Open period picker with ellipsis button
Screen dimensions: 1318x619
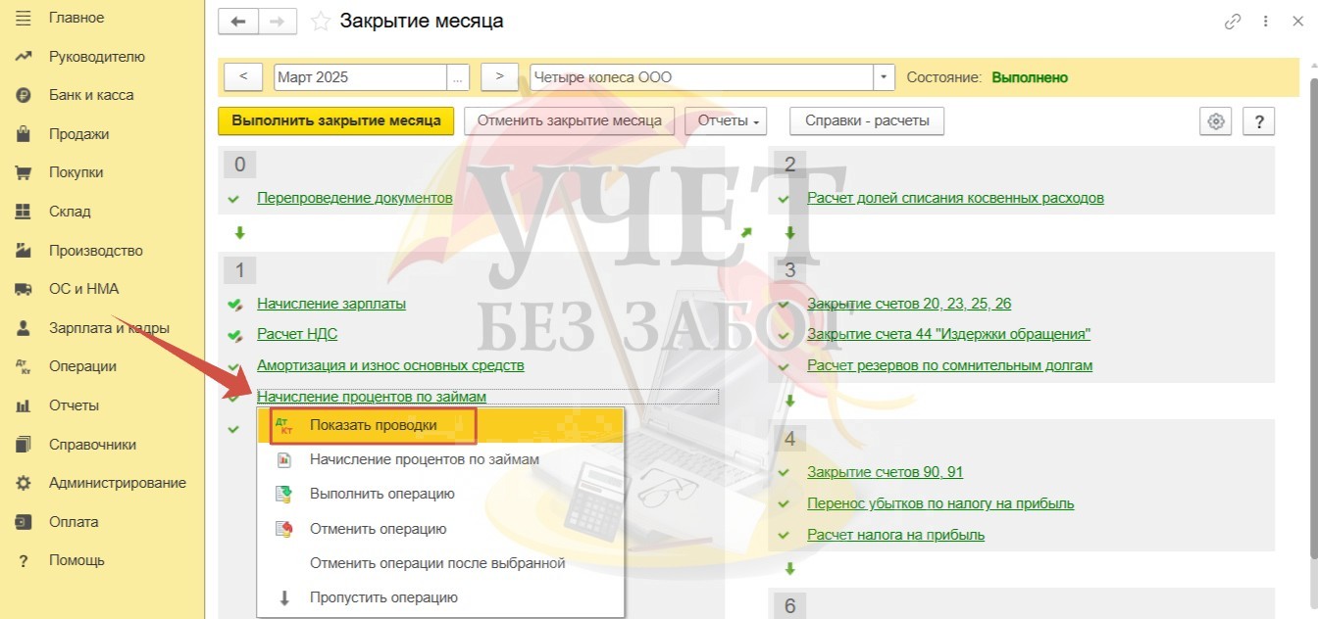[458, 77]
